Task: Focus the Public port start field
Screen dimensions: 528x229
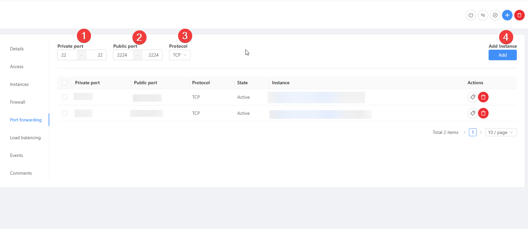Action: tap(123, 55)
